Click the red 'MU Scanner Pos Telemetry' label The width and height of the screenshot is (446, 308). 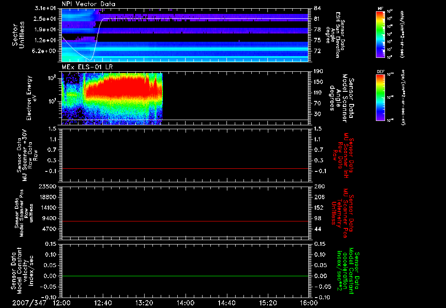point(342,213)
